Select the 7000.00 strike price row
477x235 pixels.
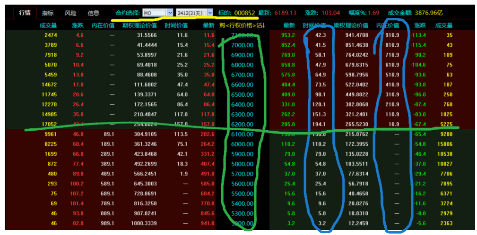(x=242, y=45)
